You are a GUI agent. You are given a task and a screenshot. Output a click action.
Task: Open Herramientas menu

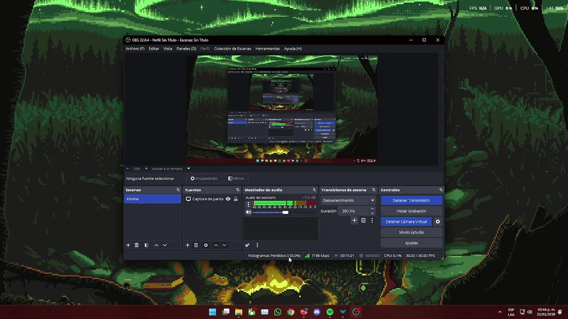(268, 49)
